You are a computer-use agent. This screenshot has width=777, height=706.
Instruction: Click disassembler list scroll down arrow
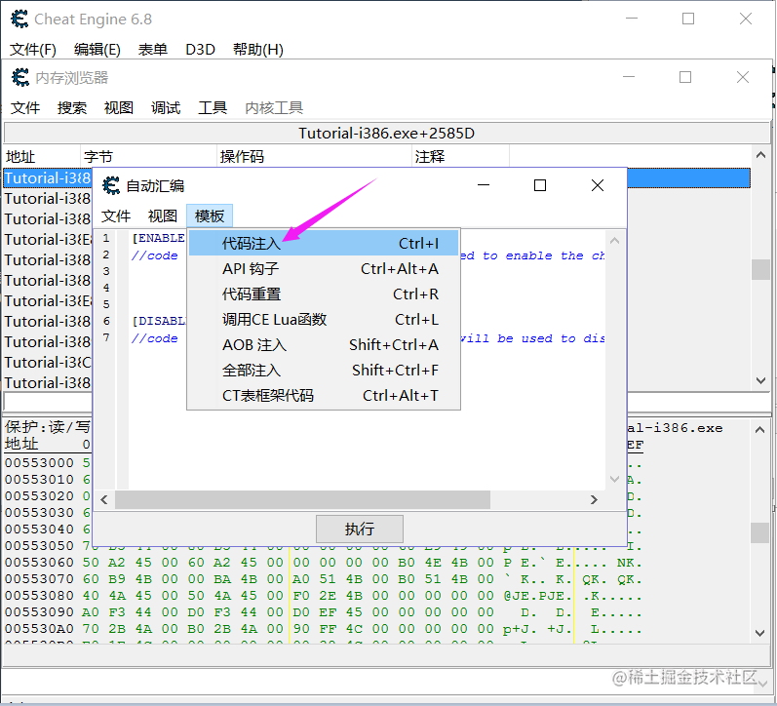tap(760, 380)
